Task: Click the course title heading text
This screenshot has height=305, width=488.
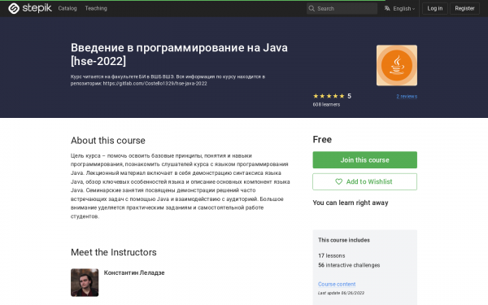Action: click(179, 54)
